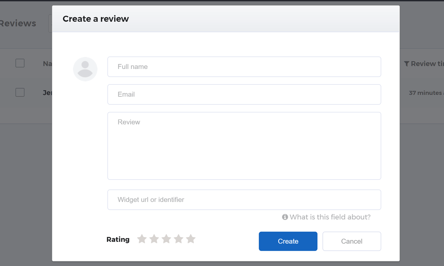The height and width of the screenshot is (266, 444).
Task: Click the Review time column header
Action: (427, 64)
